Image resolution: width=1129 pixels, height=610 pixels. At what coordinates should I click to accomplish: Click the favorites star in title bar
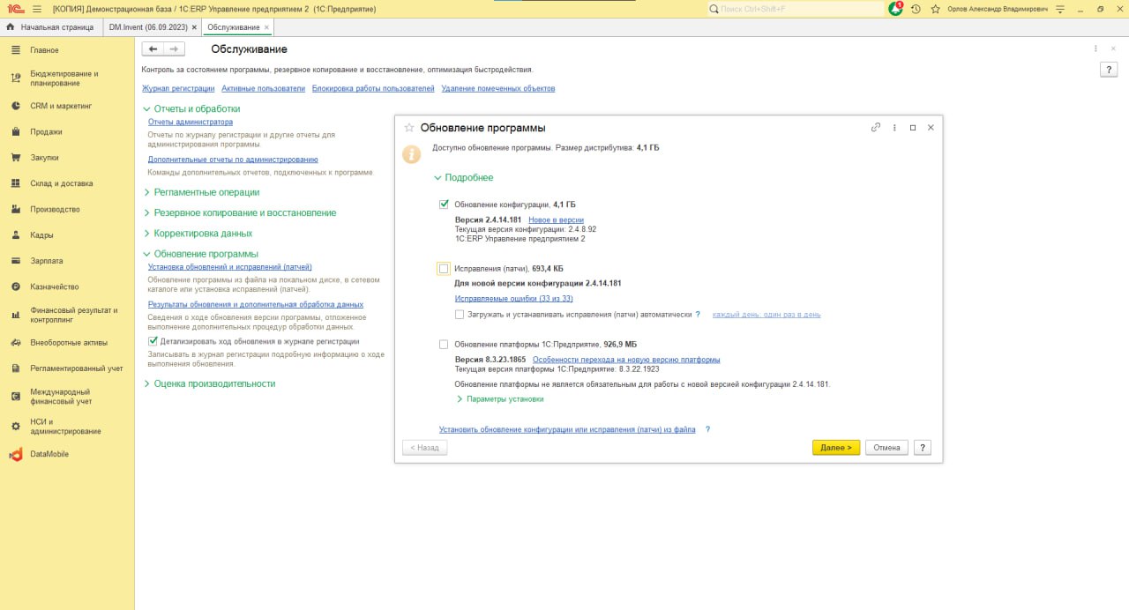(935, 9)
